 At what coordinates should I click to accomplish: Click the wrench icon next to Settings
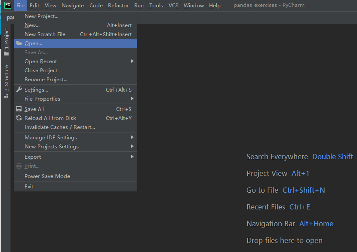[x=19, y=90]
